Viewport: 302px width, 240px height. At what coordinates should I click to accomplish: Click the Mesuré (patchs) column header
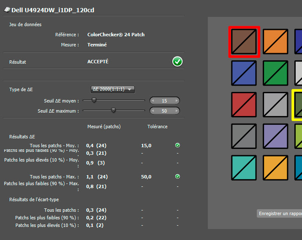tap(104, 127)
